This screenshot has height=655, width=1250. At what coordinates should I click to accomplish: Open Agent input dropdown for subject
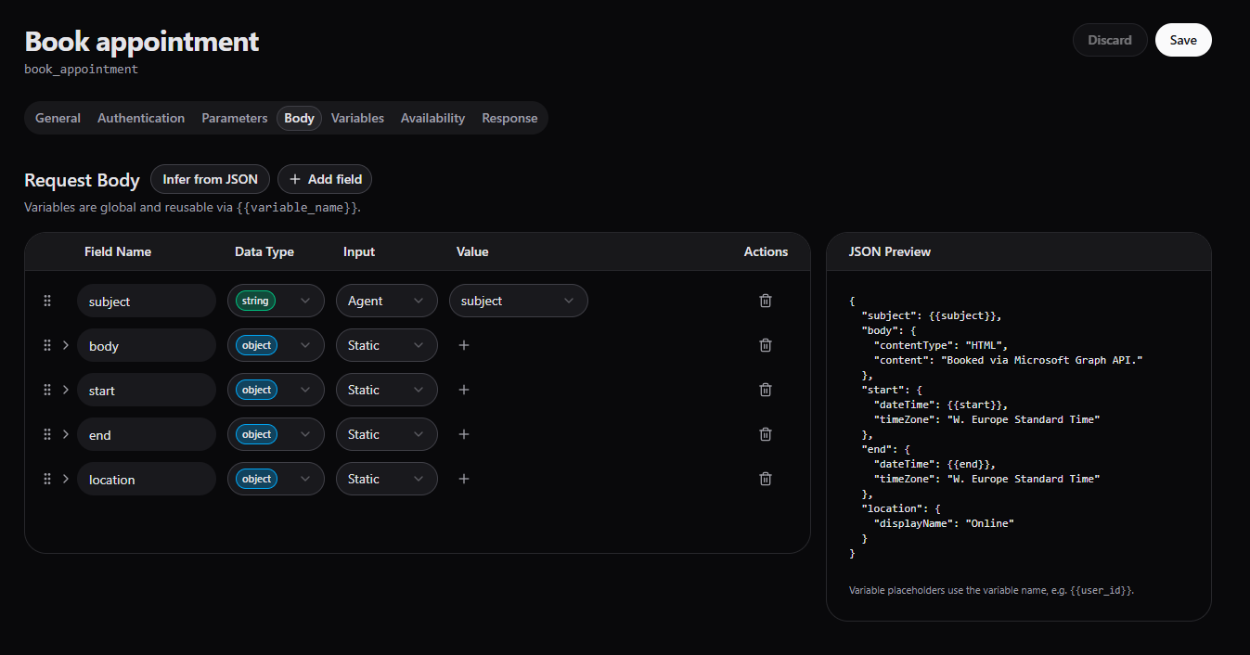pos(386,301)
